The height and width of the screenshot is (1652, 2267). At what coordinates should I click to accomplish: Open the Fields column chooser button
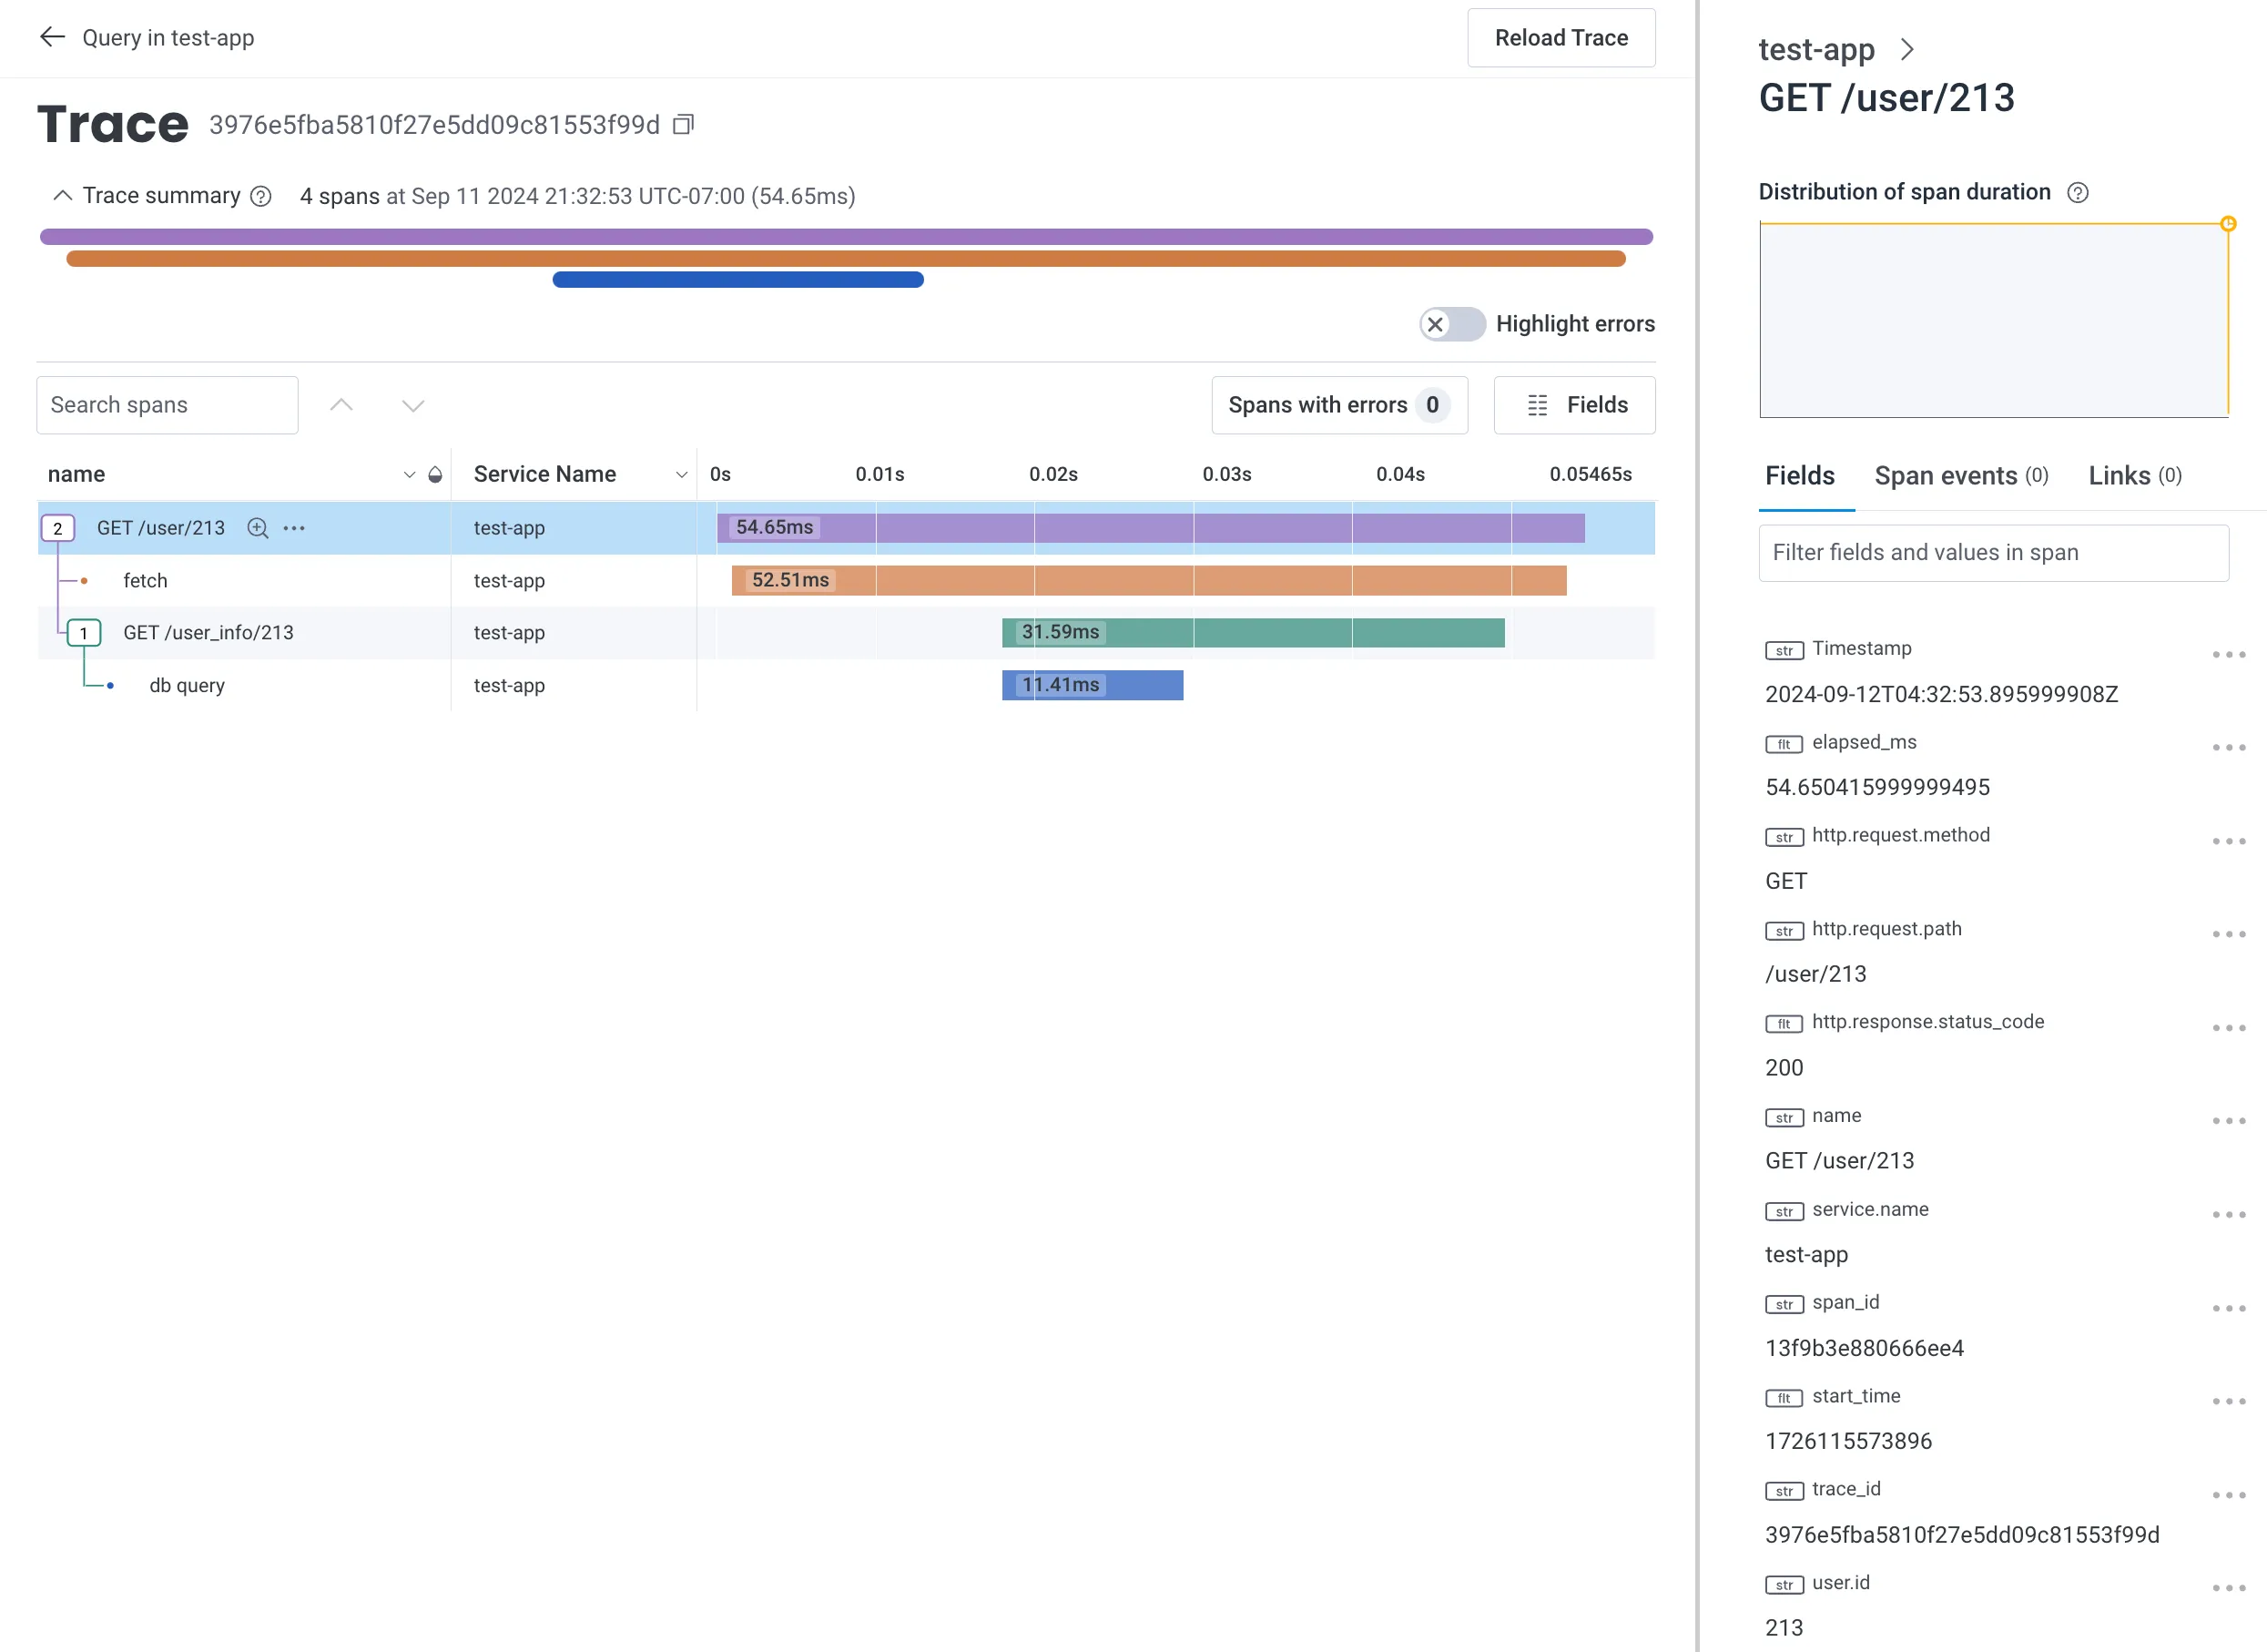(x=1574, y=405)
